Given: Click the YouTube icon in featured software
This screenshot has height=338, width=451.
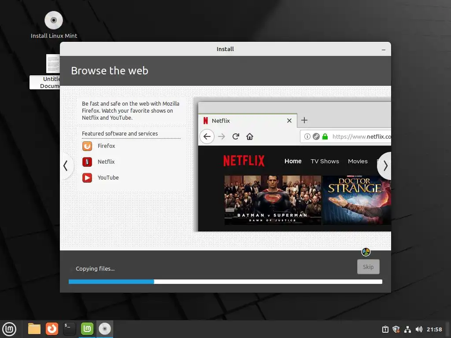Looking at the screenshot, I should 87,178.
